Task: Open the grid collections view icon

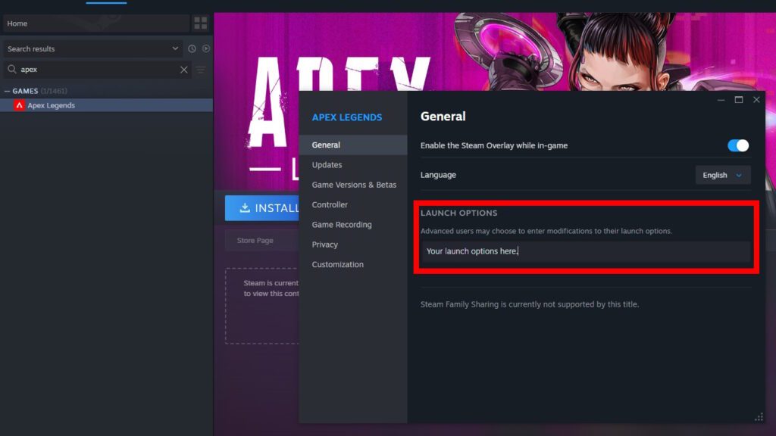Action: (x=200, y=23)
